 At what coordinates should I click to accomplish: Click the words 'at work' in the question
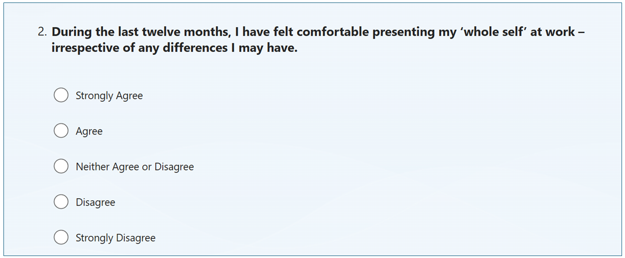pyautogui.click(x=553, y=32)
